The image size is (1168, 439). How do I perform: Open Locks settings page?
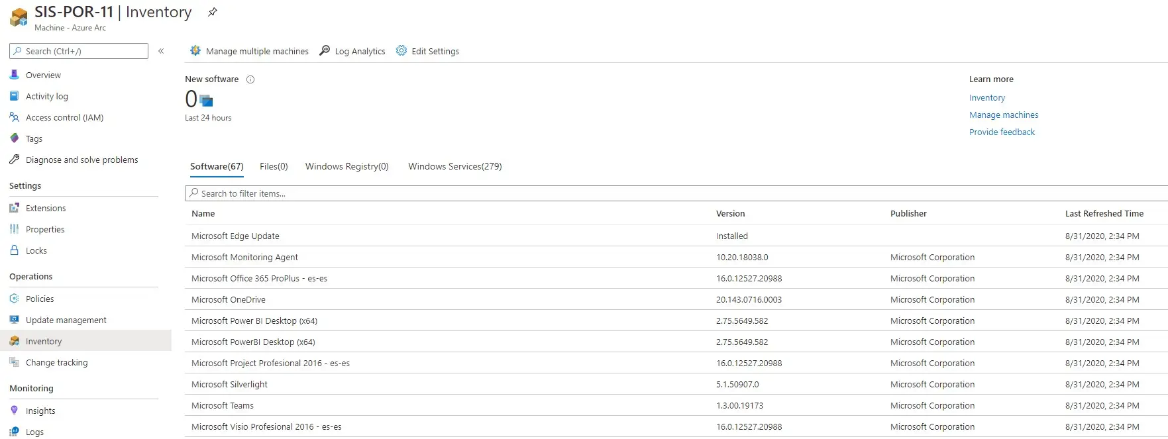click(36, 251)
